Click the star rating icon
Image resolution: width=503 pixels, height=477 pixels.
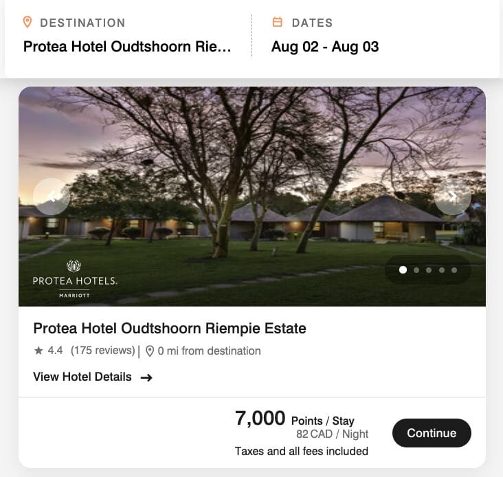[x=38, y=351]
